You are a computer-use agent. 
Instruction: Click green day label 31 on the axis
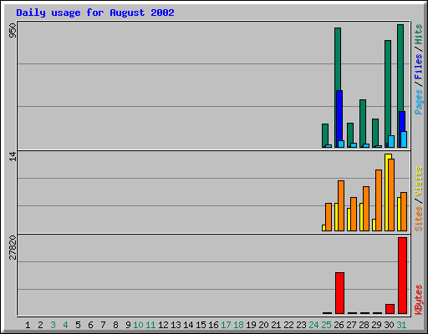(x=401, y=325)
